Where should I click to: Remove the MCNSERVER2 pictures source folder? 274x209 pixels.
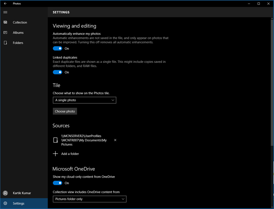[x=115, y=140]
